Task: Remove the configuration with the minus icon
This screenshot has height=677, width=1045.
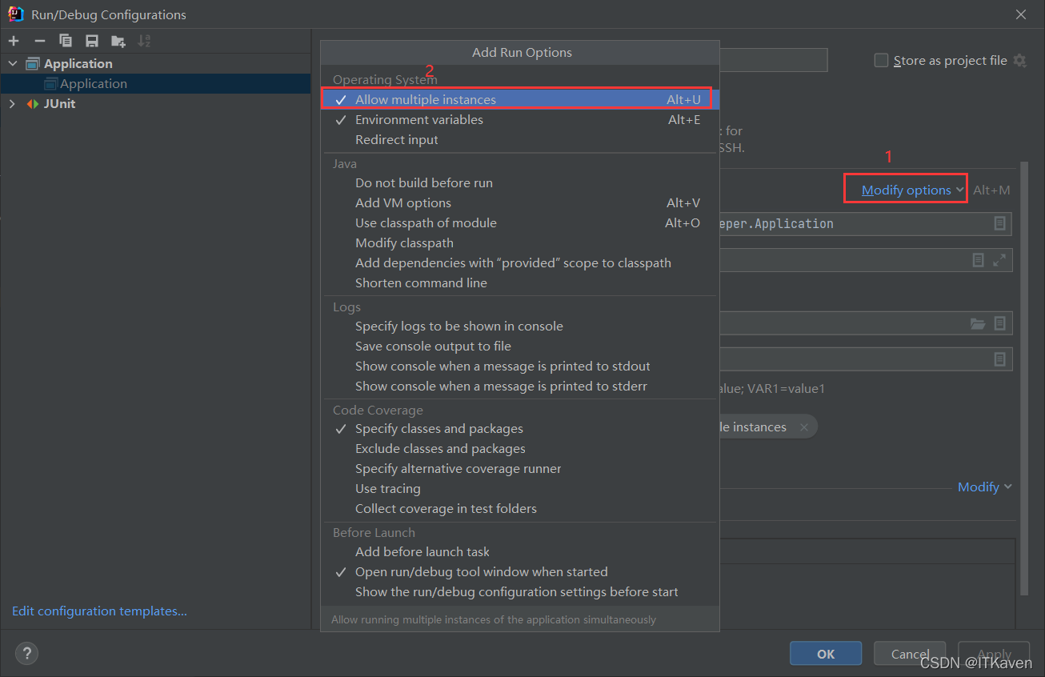Action: (39, 41)
